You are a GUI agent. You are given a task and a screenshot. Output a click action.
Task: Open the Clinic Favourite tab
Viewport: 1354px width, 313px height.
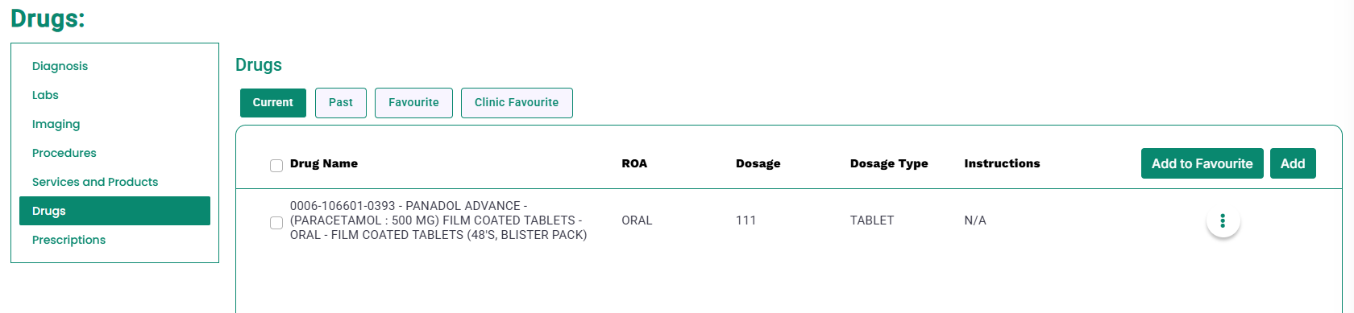pos(517,103)
